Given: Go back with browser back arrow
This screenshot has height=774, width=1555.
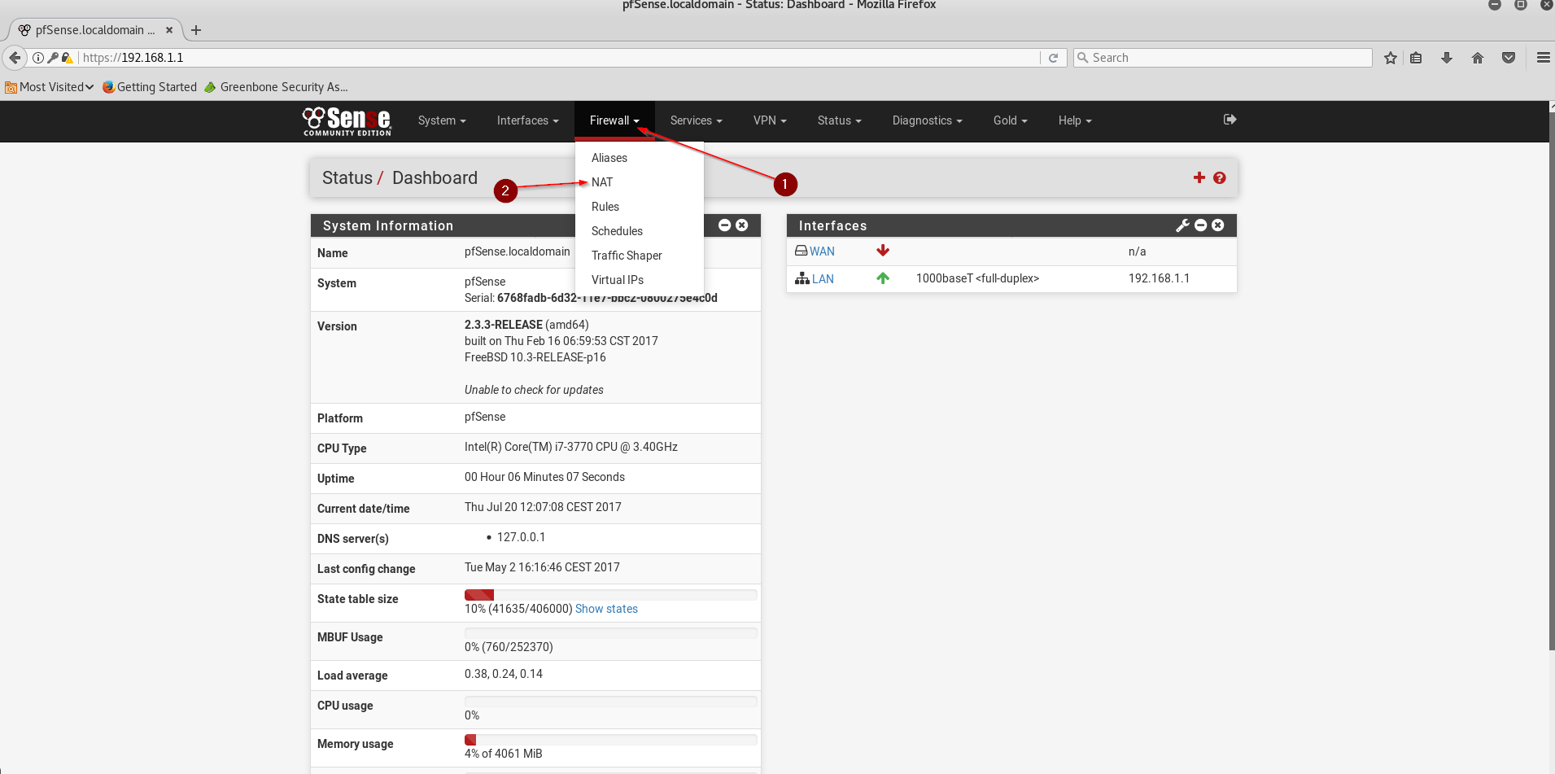Looking at the screenshot, I should (x=15, y=58).
